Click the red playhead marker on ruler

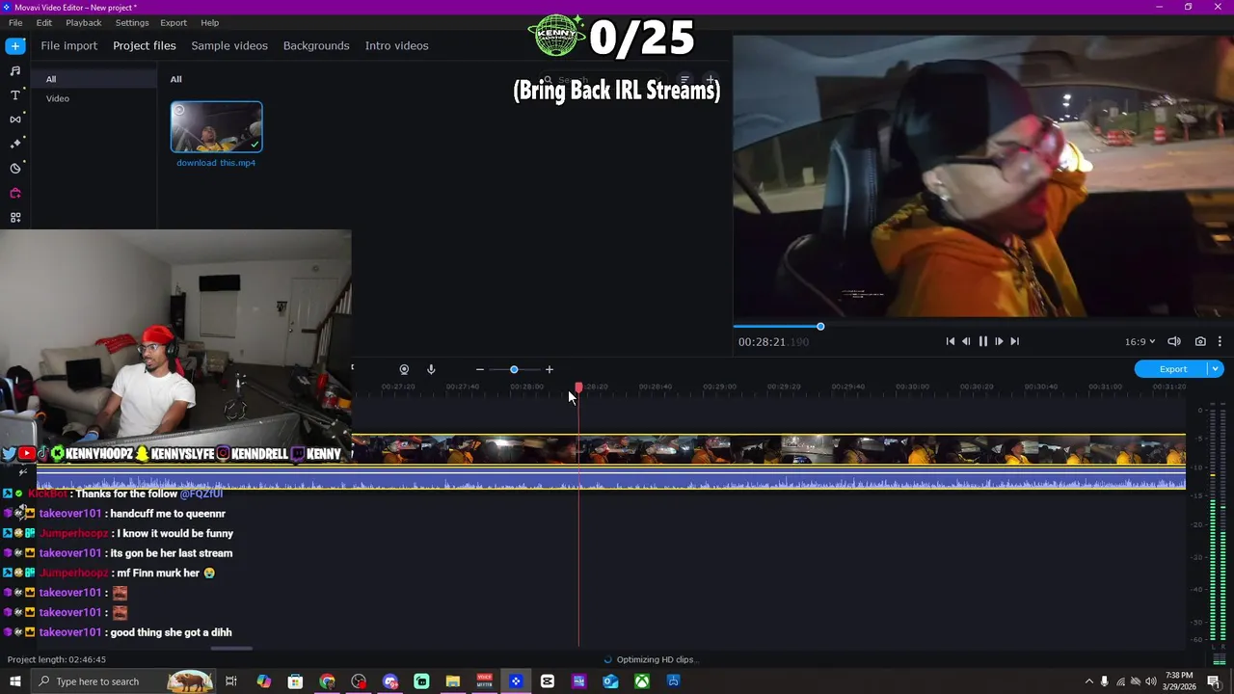coord(578,387)
